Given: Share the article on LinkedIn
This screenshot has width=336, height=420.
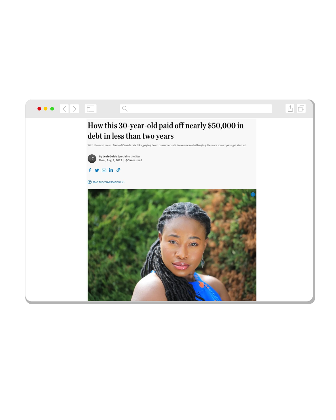Looking at the screenshot, I should 111,170.
